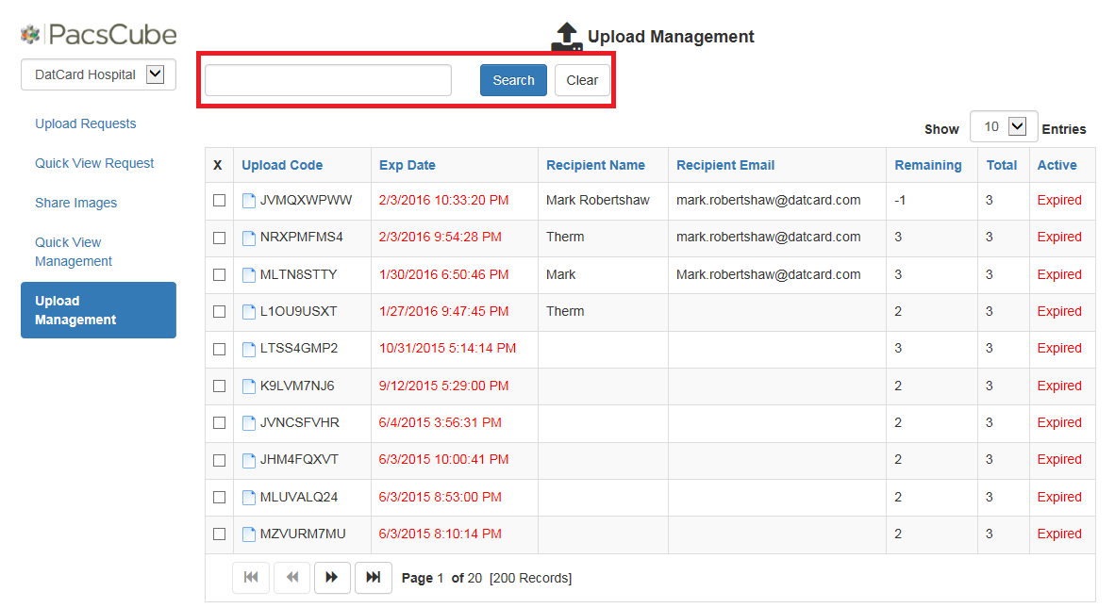Select Upload Management in the sidebar
Viewport: 1115px width, 608px height.
(x=99, y=310)
